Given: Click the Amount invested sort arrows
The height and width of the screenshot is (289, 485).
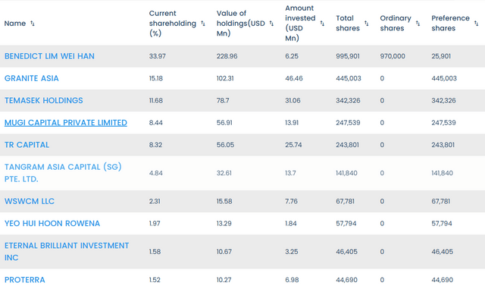Looking at the screenshot, I should click(322, 24).
